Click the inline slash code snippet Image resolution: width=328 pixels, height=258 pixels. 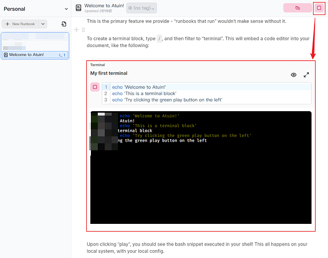point(160,39)
